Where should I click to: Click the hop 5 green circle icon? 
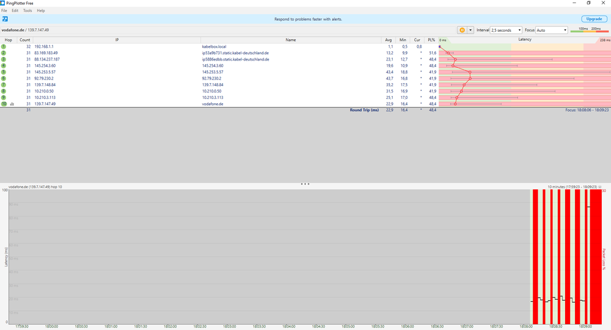pos(4,72)
